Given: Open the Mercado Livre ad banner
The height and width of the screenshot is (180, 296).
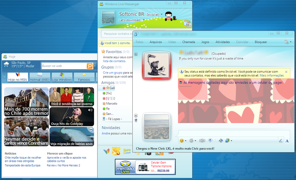Looking at the screenshot, I should (145, 167).
